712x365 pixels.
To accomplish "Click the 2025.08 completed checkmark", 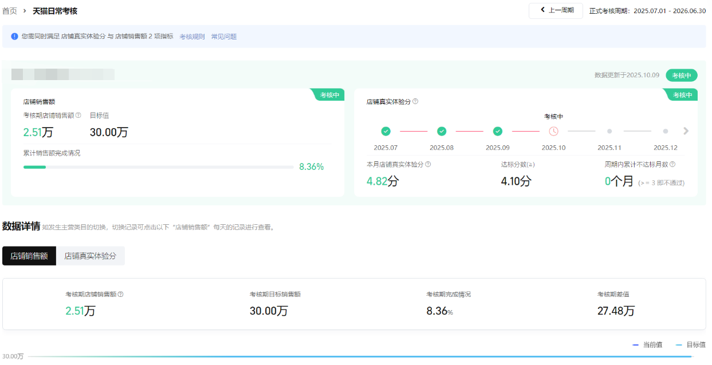I will (x=442, y=131).
